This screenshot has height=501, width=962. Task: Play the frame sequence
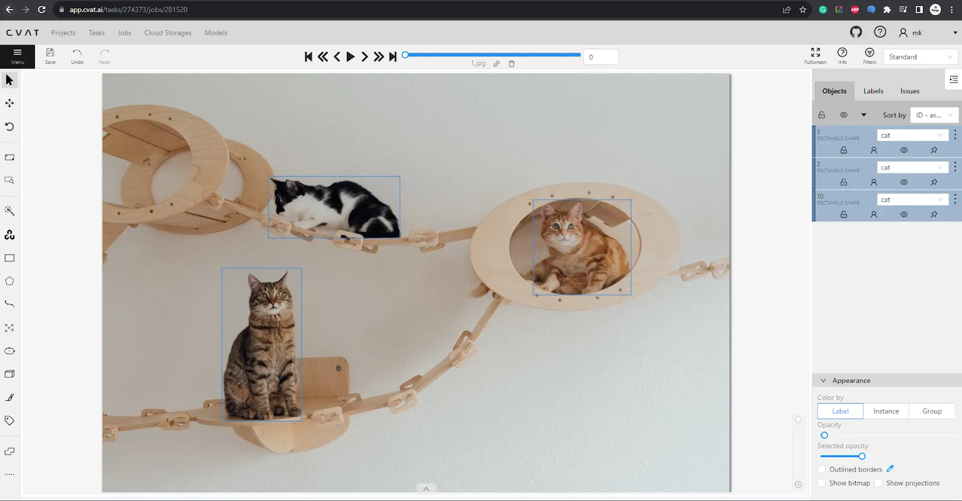351,57
